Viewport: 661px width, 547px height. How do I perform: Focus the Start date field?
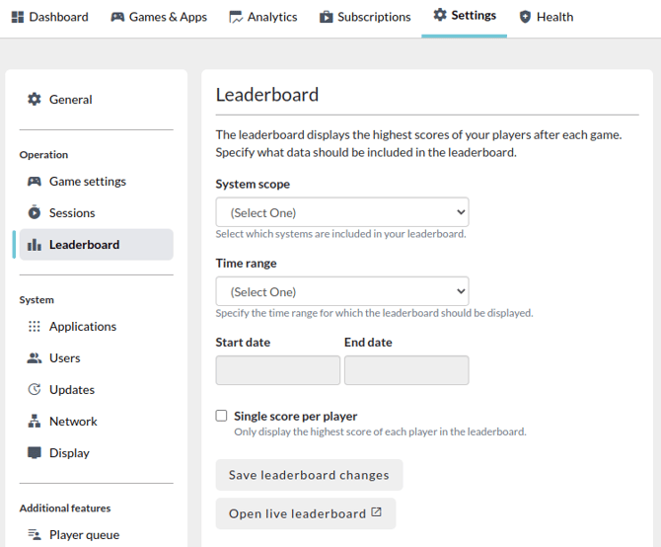click(x=278, y=370)
